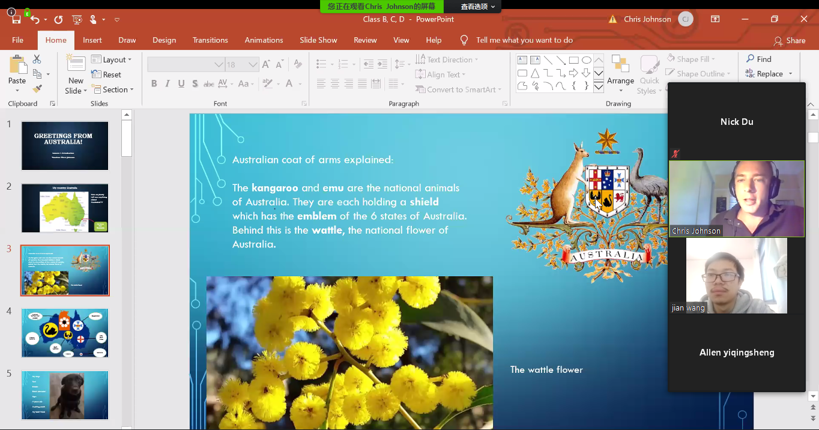The width and height of the screenshot is (819, 430).
Task: Select slide 4 thumbnail with state emblems
Action: point(65,333)
